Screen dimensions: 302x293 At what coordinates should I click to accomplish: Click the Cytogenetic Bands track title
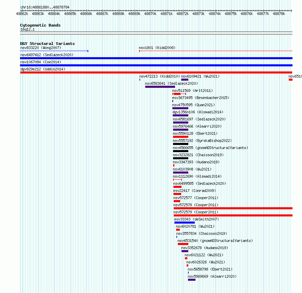coord(40,25)
